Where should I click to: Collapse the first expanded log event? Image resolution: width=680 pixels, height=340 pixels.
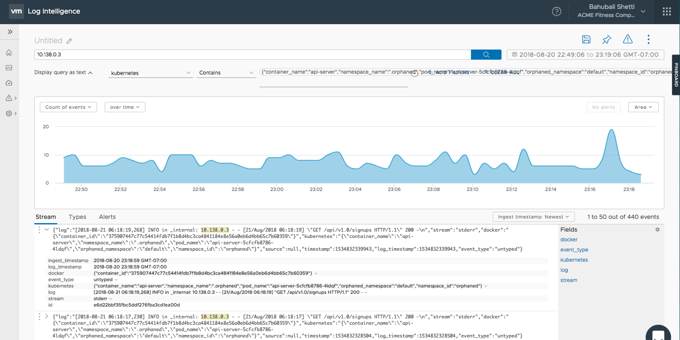(47, 230)
